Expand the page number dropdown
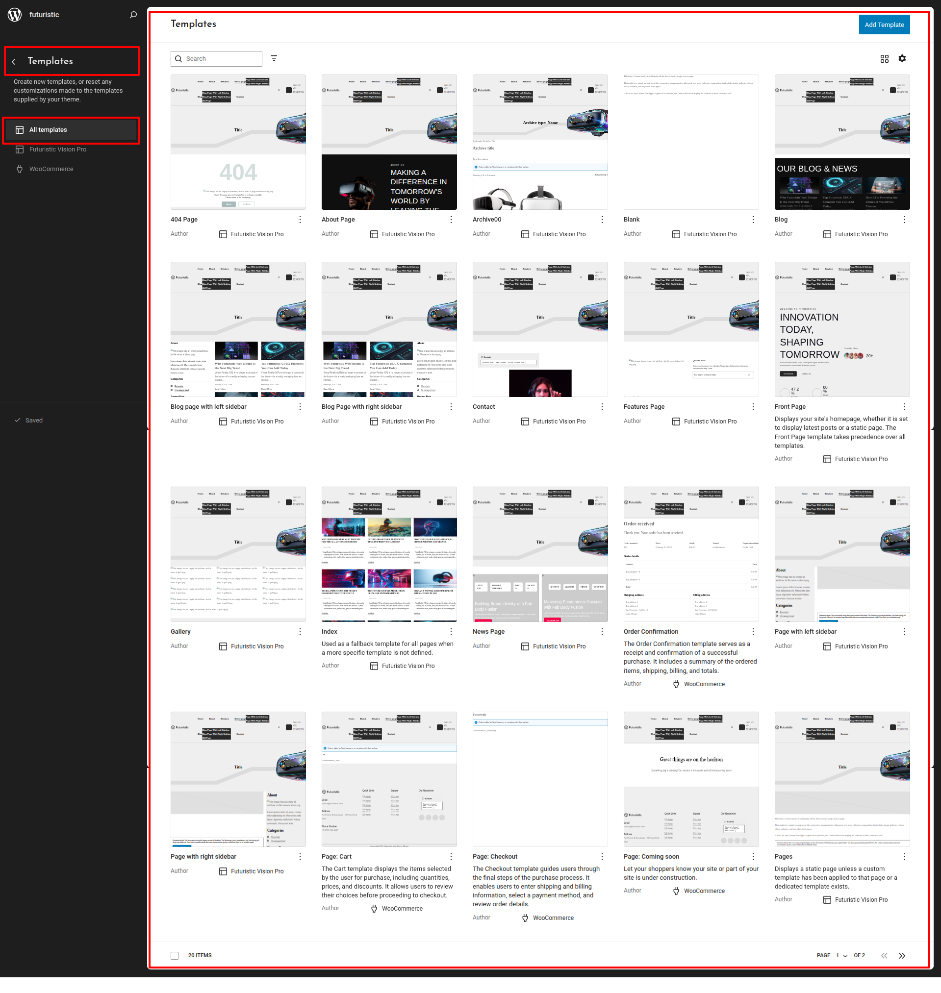This screenshot has height=993, width=941. click(x=841, y=955)
